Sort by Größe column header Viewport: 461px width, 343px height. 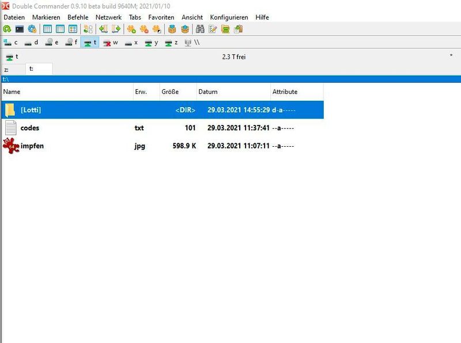[178, 92]
